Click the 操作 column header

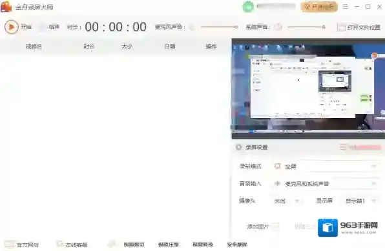pos(211,46)
